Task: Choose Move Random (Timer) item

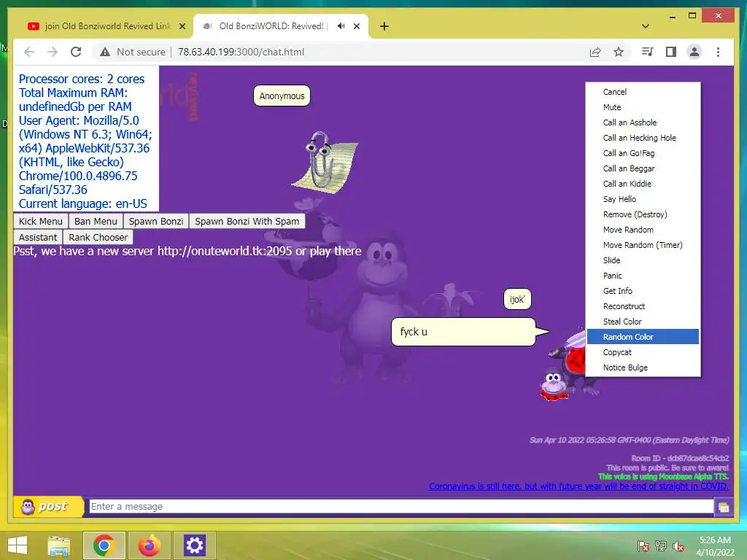Action: pos(643,245)
